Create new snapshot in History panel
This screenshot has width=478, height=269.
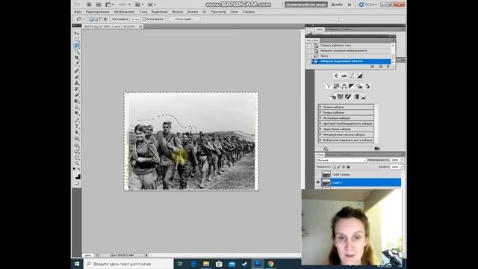(x=380, y=67)
